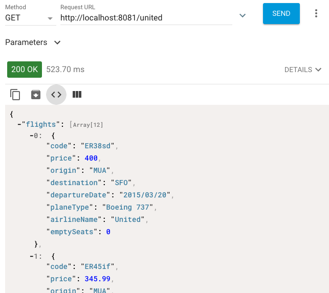Expand the URL detailed editor chevron
This screenshot has width=329, height=293.
[243, 16]
